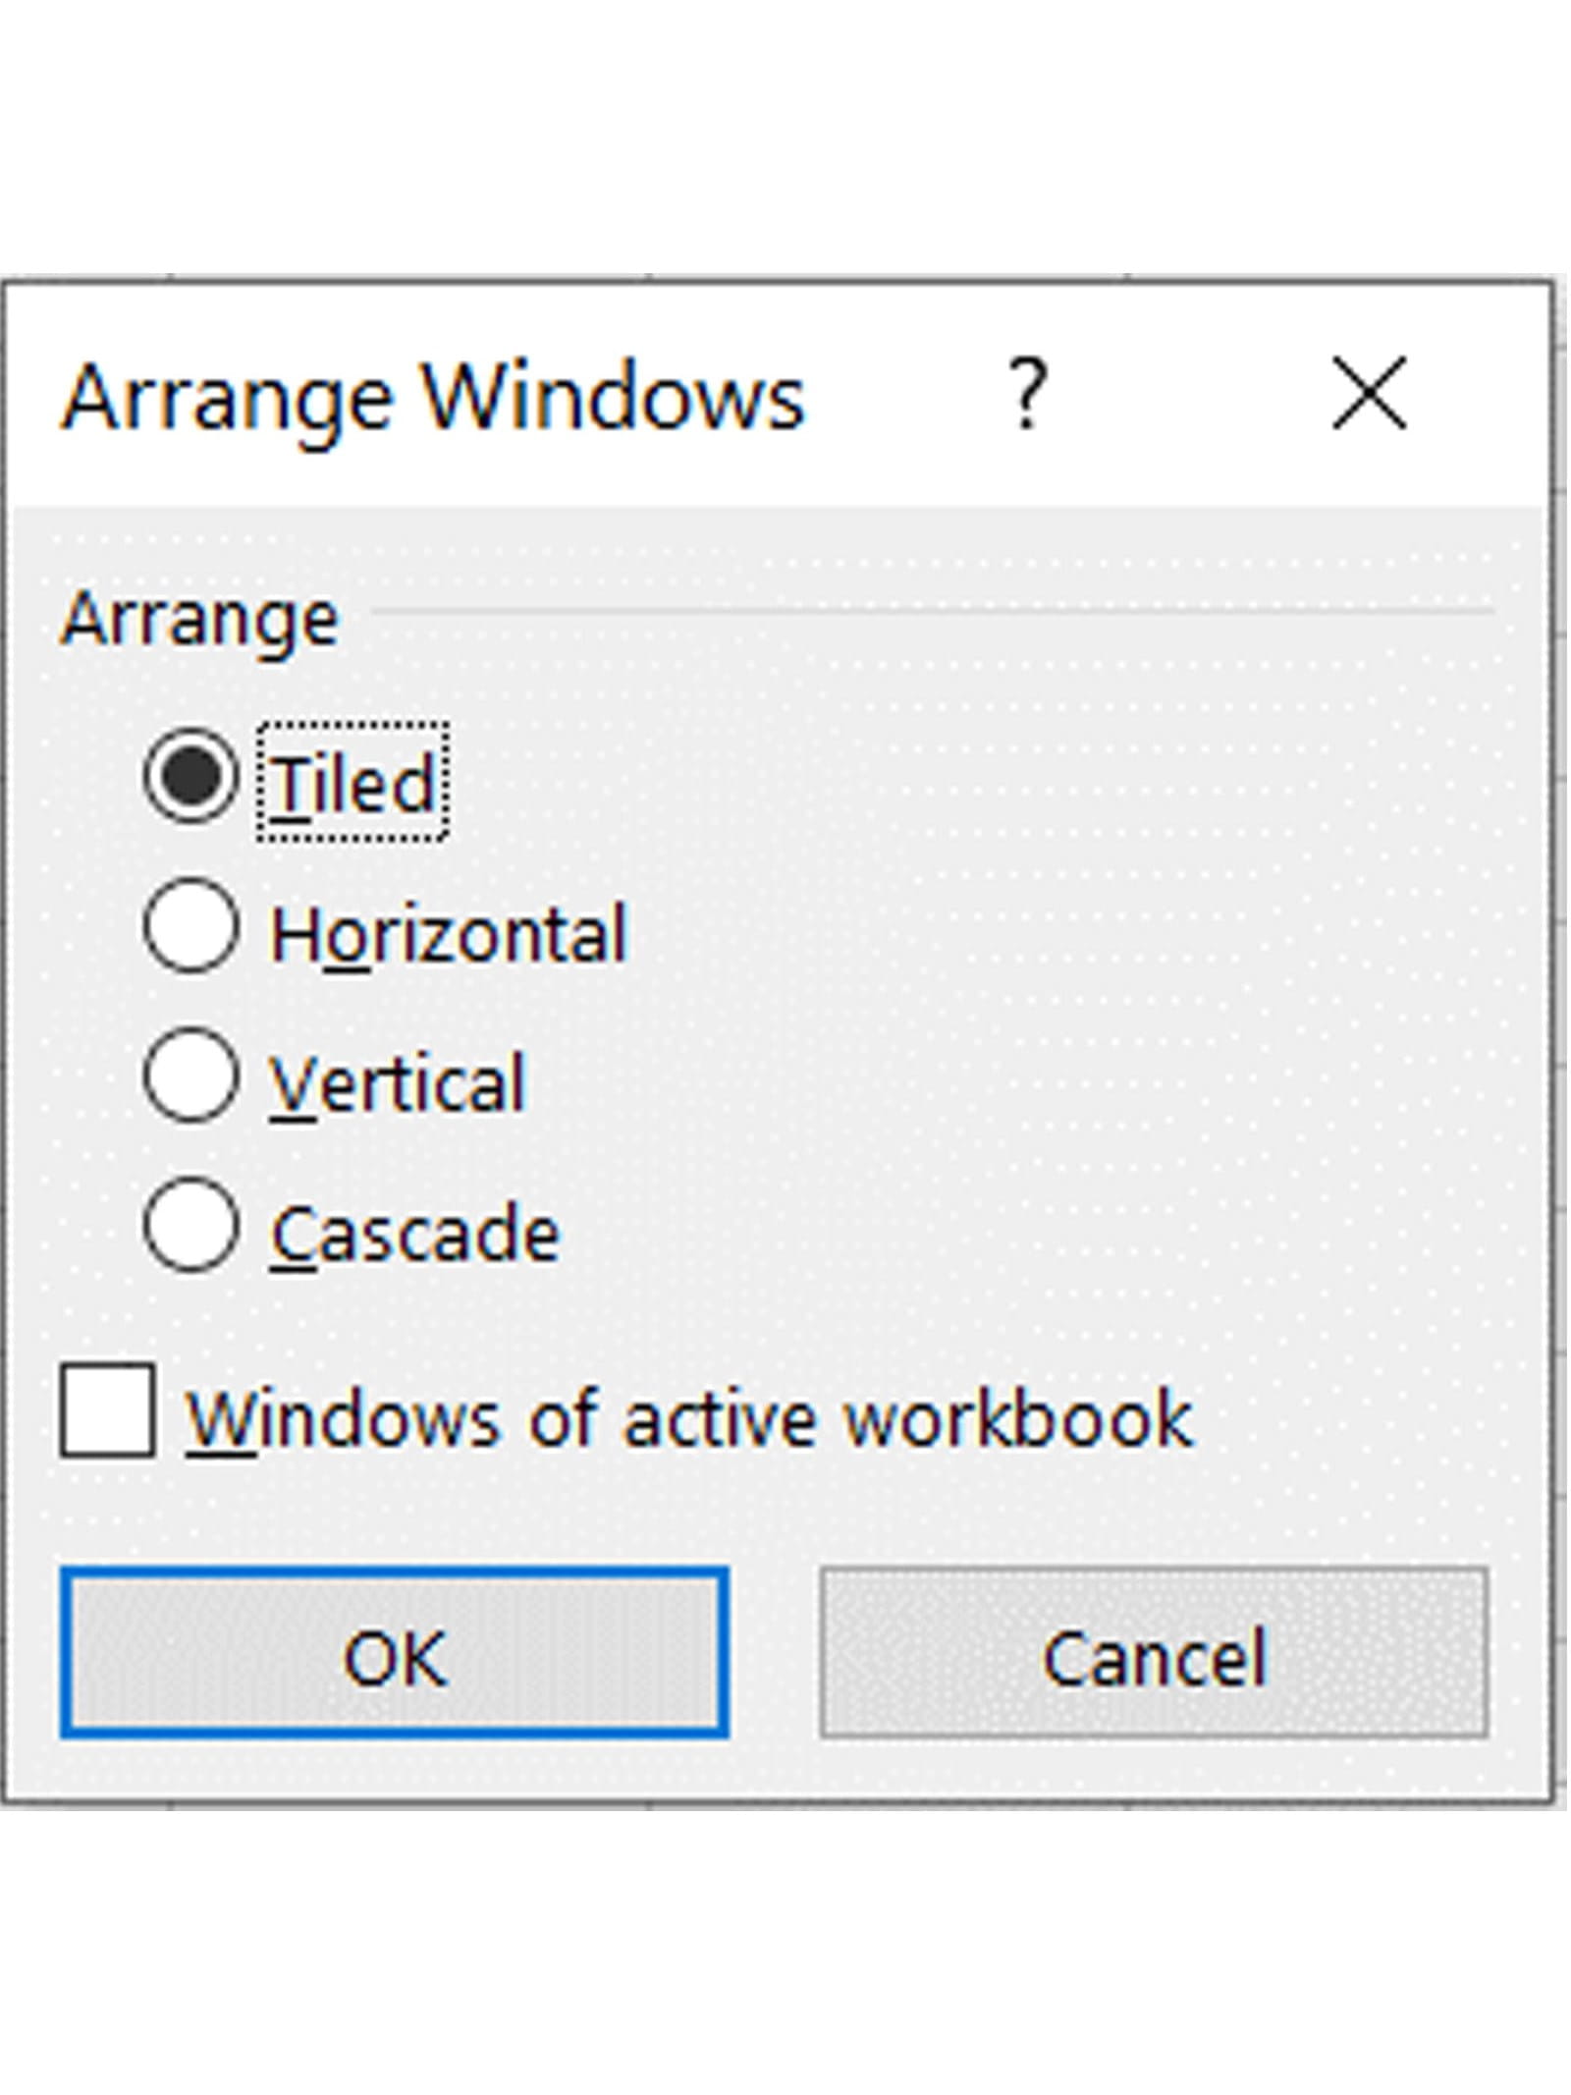The width and height of the screenshot is (1571, 2095).
Task: Click the 'Windows of active workbook' label text
Action: (689, 1418)
